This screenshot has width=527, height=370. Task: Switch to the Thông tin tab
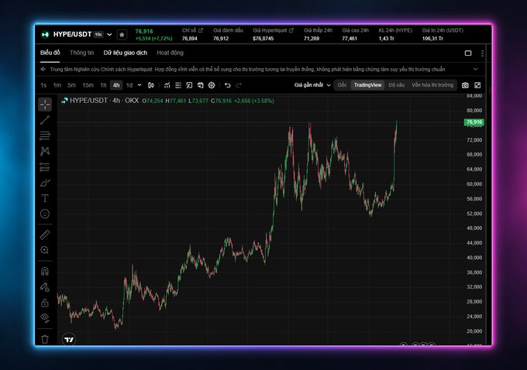click(81, 53)
